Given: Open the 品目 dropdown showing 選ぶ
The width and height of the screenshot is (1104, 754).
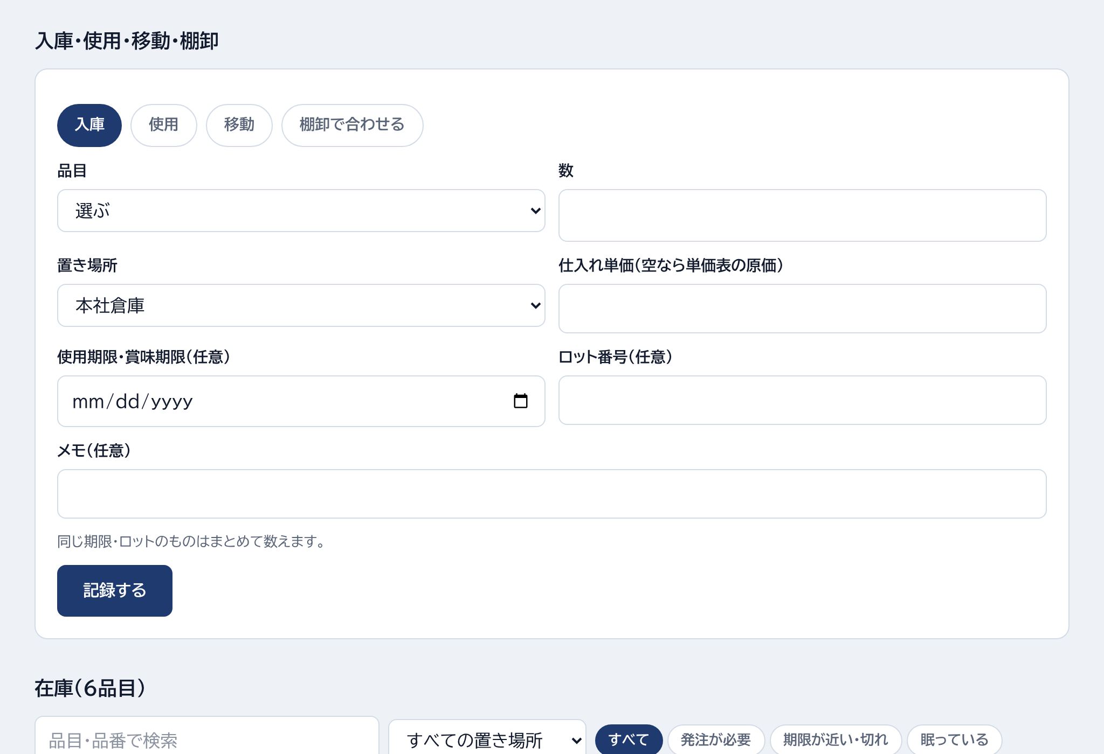Looking at the screenshot, I should (x=301, y=211).
